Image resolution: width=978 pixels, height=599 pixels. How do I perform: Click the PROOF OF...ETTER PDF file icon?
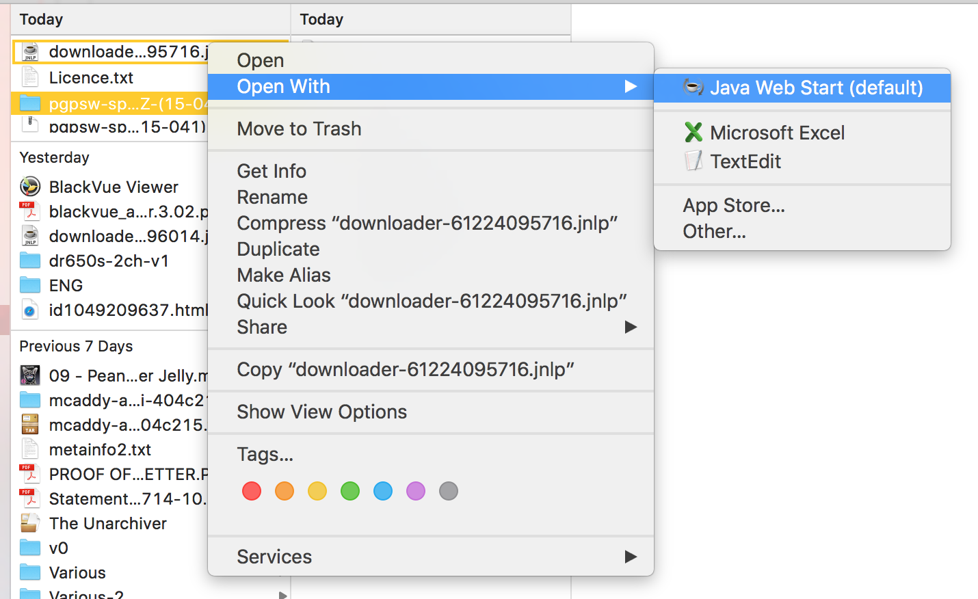(x=29, y=474)
